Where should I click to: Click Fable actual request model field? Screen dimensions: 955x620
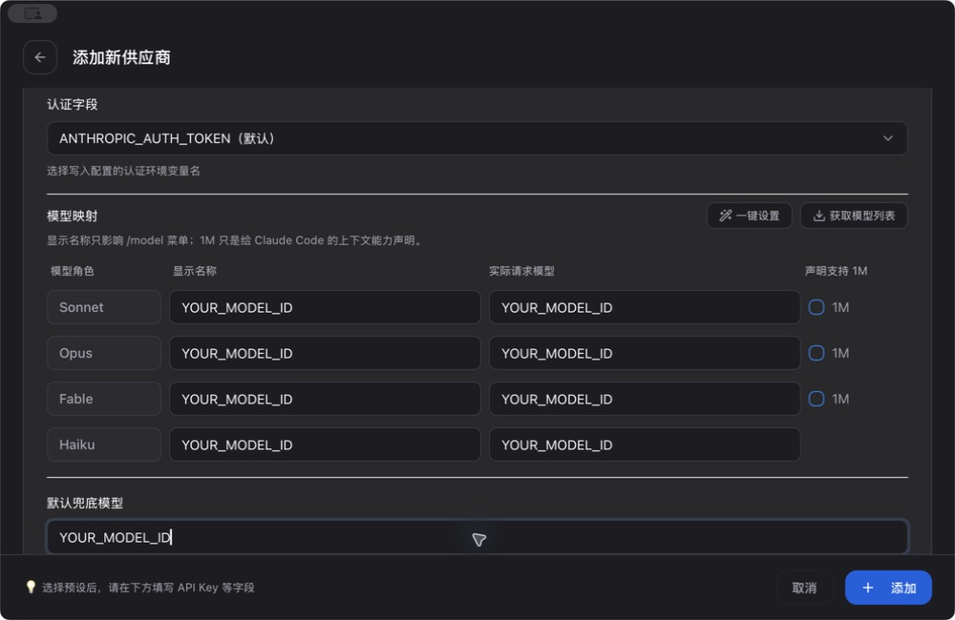coord(645,399)
